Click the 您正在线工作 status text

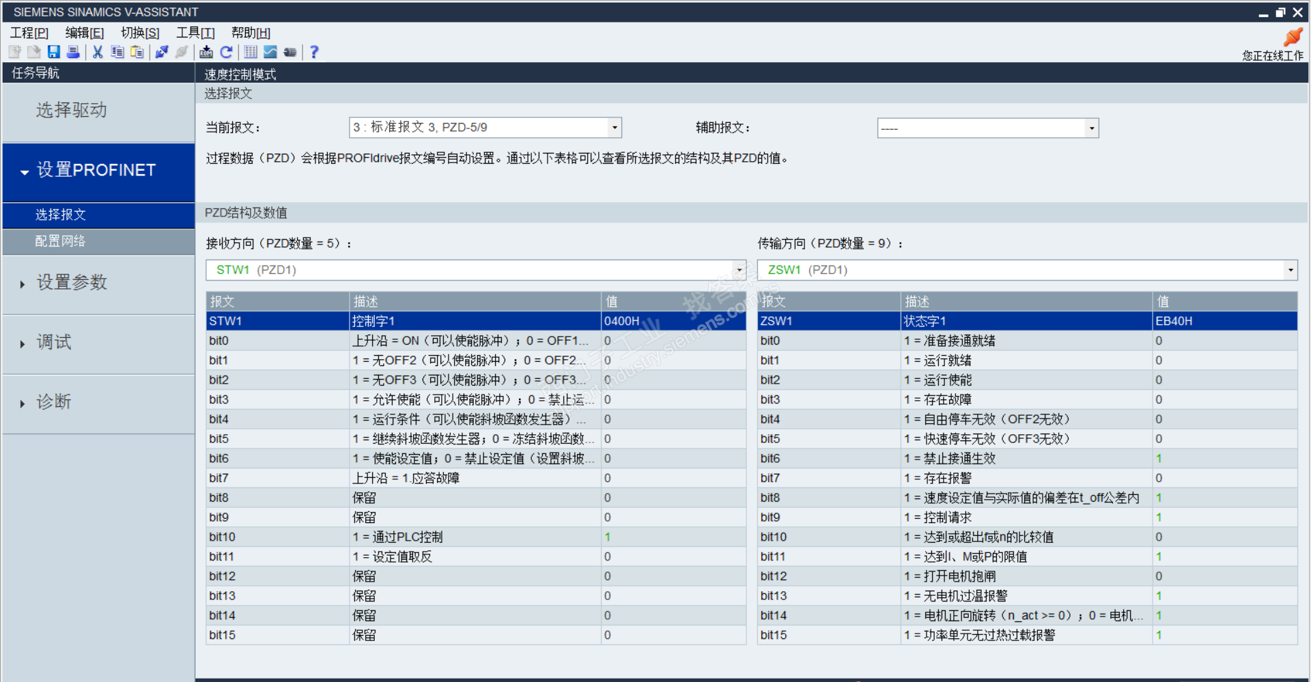pyautogui.click(x=1273, y=56)
